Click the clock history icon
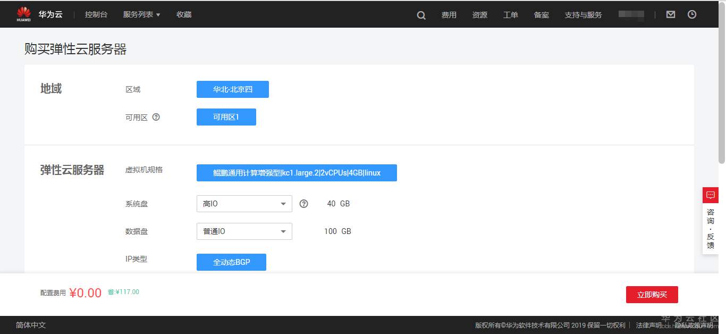Viewport: 726px width, 334px height. [692, 15]
